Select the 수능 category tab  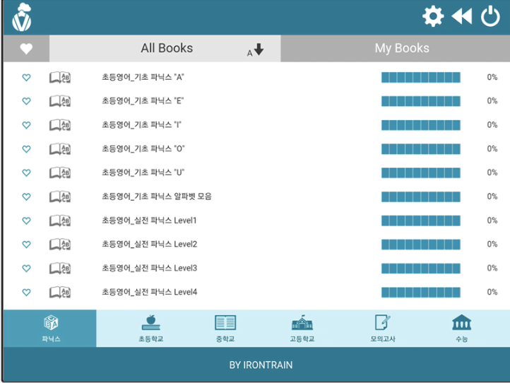point(461,329)
